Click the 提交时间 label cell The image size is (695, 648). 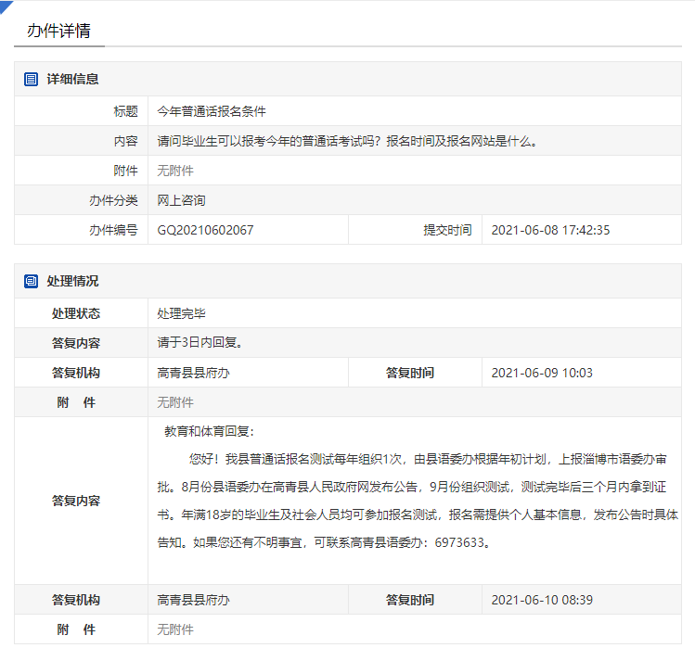(x=447, y=230)
